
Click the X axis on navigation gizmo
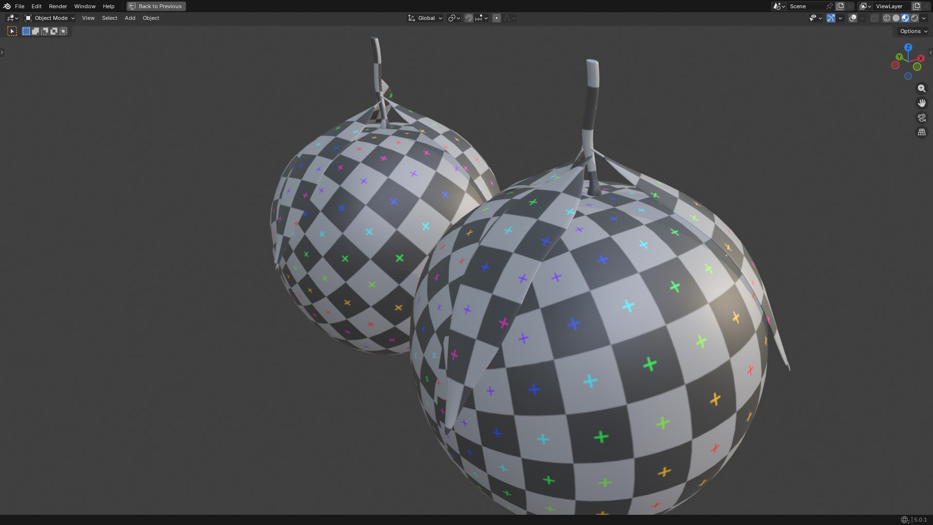(x=920, y=58)
